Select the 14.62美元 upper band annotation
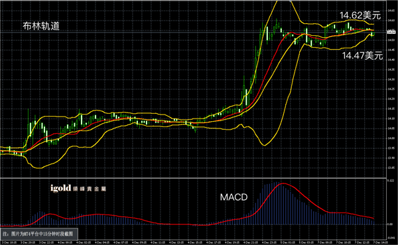The image size is (398, 245). pos(360,15)
